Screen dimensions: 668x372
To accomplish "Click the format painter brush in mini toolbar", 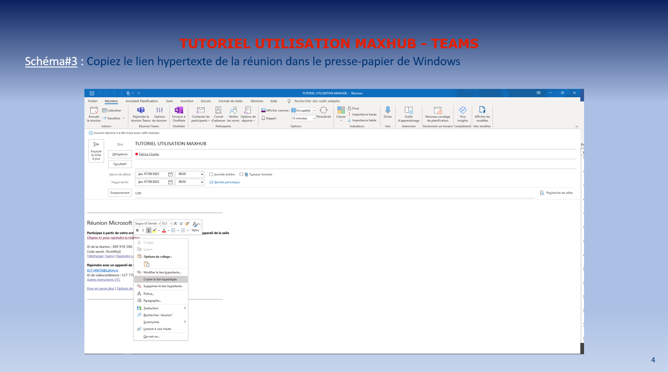I will point(187,224).
